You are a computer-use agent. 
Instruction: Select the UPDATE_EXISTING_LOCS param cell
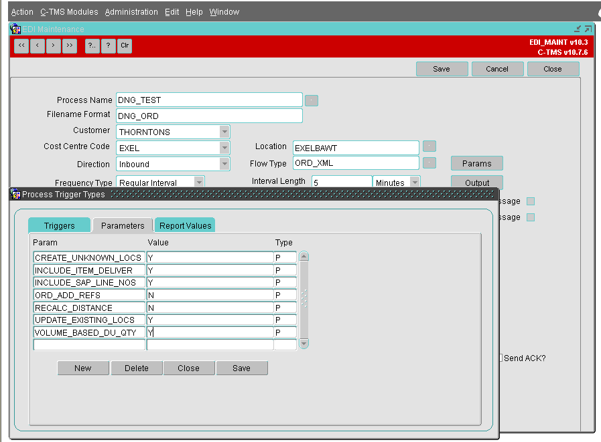click(89, 320)
